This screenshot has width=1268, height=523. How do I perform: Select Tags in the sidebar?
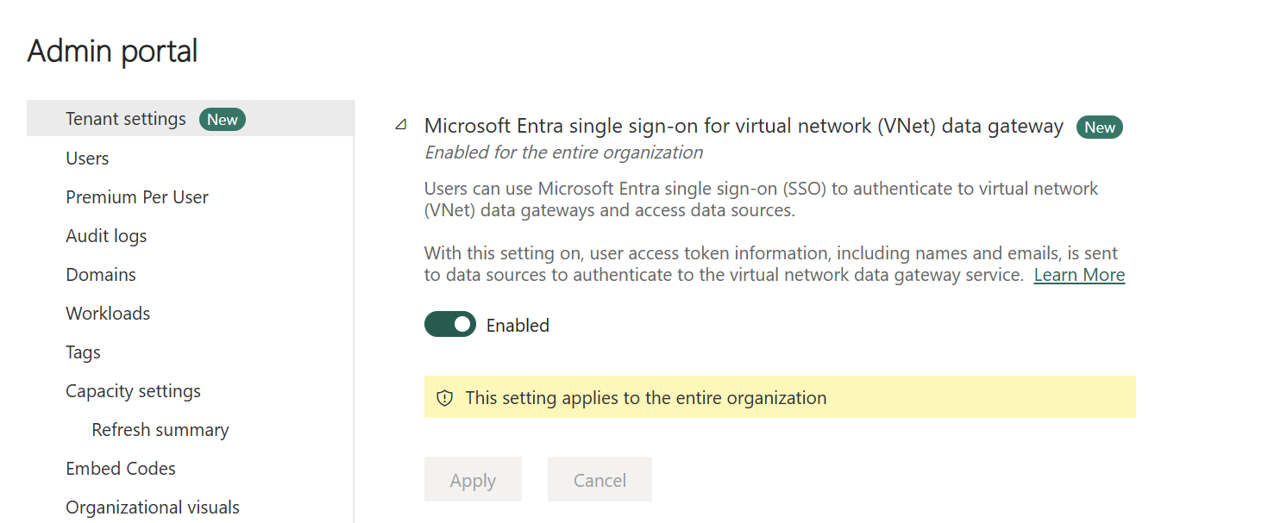[83, 352]
